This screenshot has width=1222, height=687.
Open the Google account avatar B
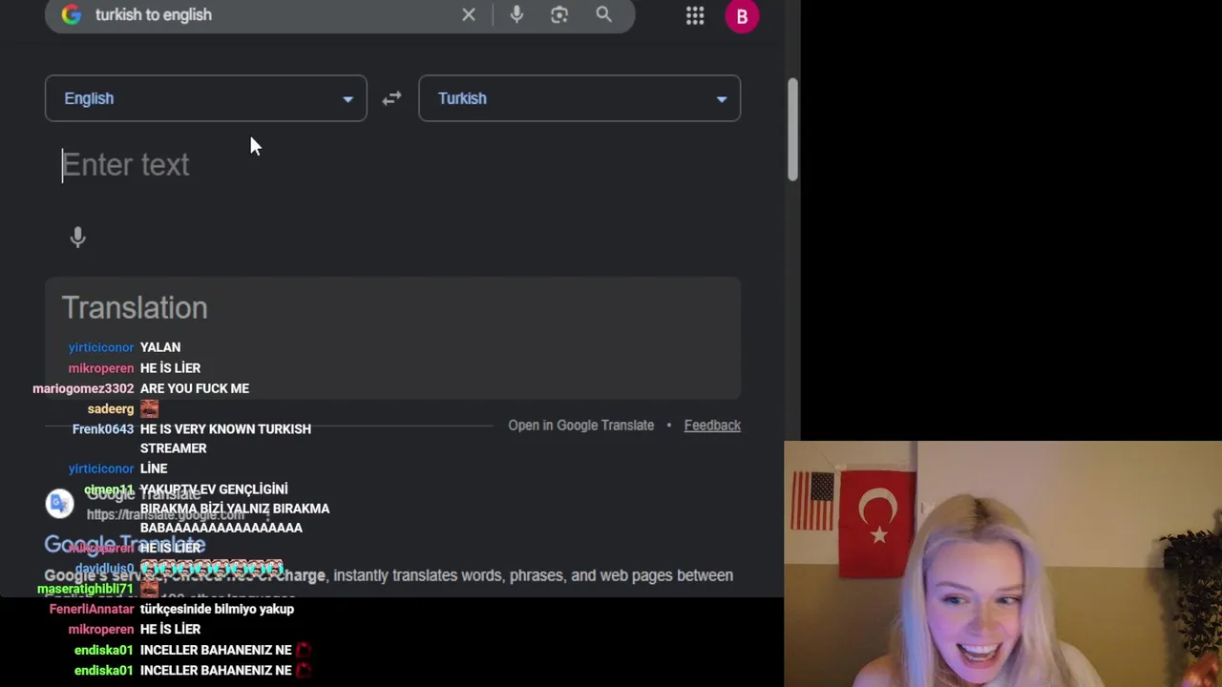pos(742,16)
